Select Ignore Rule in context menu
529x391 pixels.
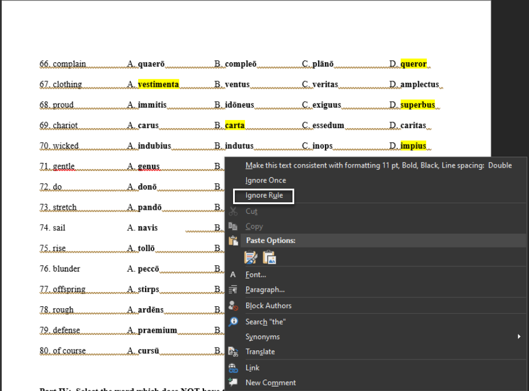pos(264,195)
